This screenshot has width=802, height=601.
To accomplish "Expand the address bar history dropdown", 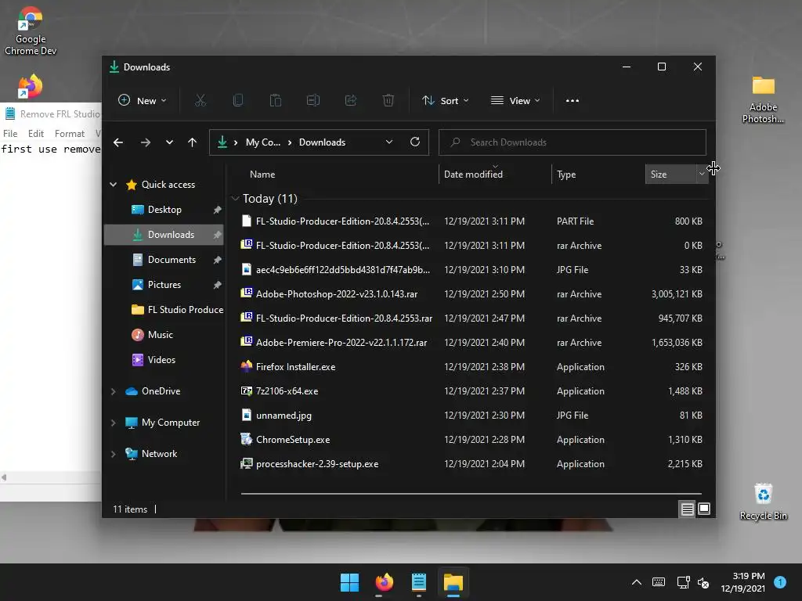I will coord(389,142).
